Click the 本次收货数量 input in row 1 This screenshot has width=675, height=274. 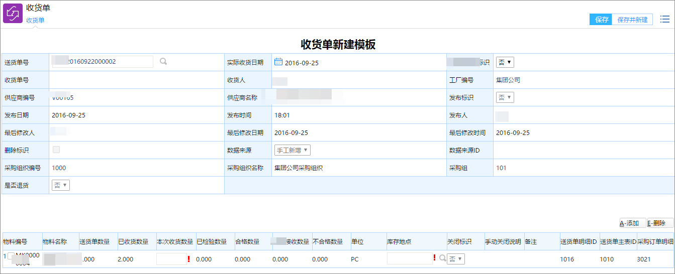171,259
